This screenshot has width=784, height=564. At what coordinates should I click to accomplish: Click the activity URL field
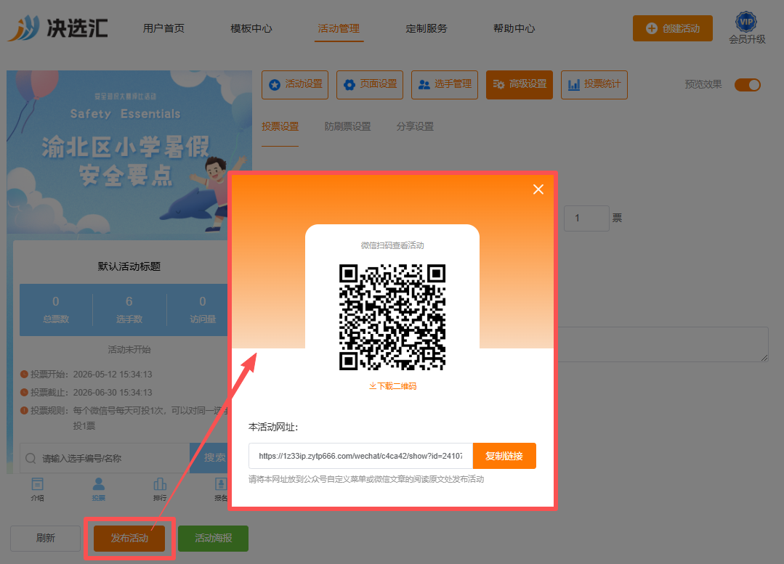click(360, 456)
